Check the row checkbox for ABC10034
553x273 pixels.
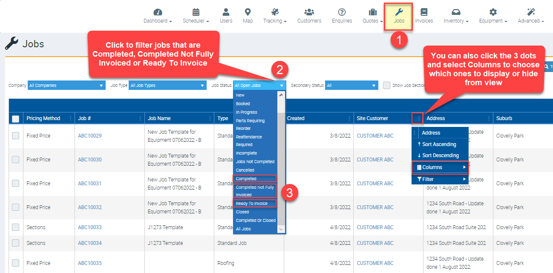click(15, 243)
